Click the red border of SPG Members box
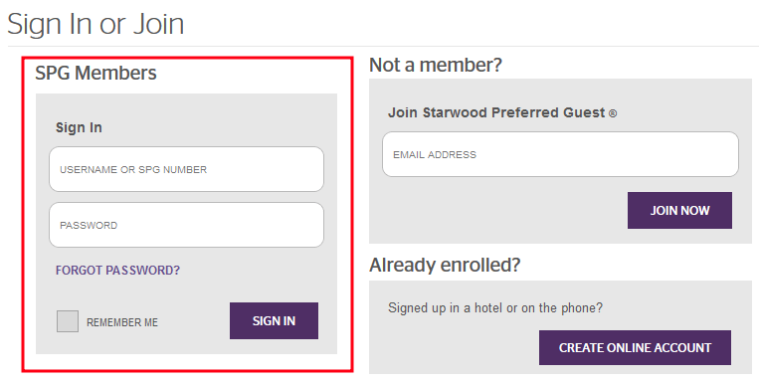 tap(187, 58)
